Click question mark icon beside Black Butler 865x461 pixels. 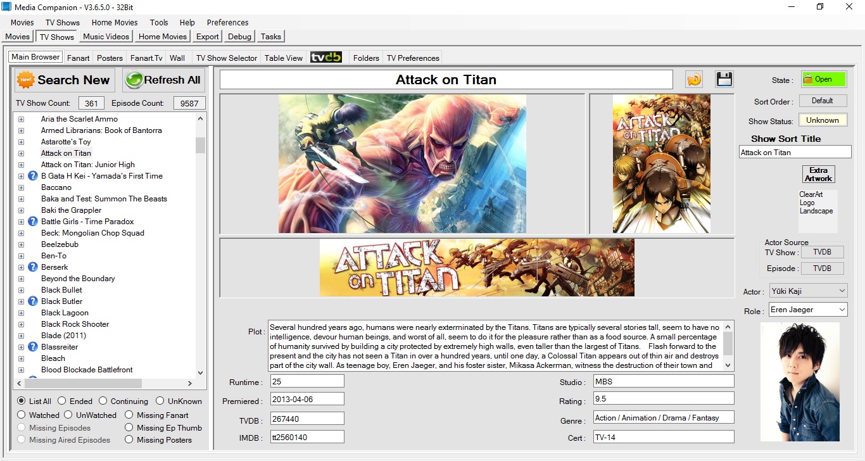click(x=33, y=301)
